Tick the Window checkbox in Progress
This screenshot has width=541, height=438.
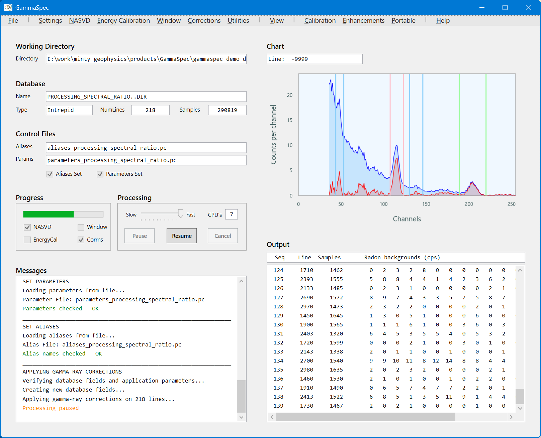point(81,227)
